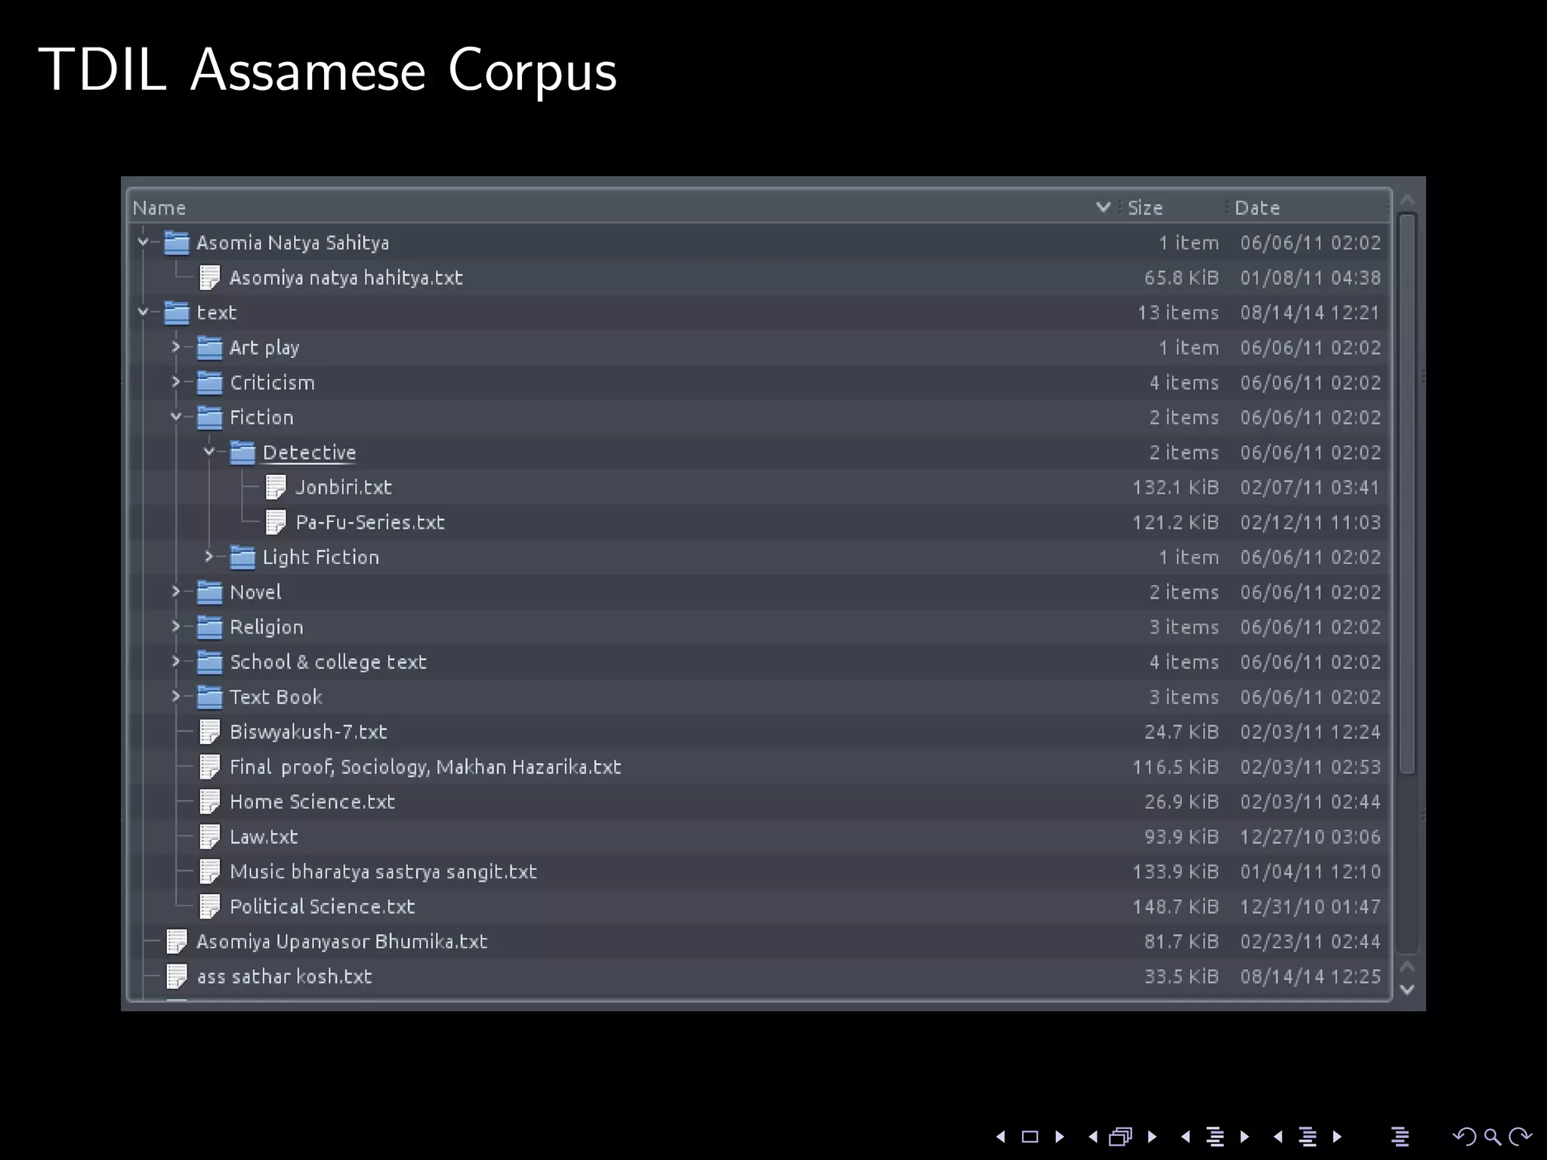Expand the School & college text folder

click(176, 662)
